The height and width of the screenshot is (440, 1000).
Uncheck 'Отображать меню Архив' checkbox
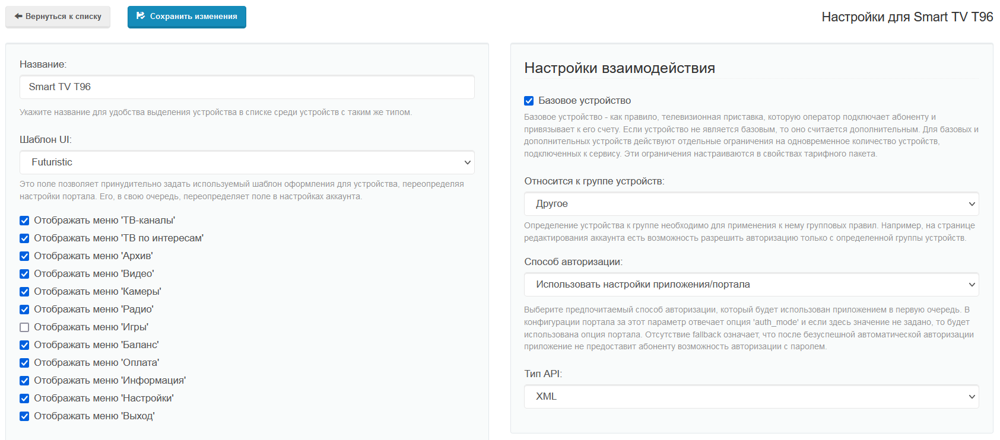[24, 256]
